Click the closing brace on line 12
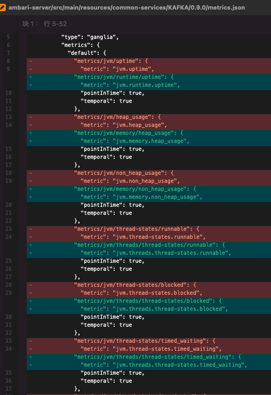This screenshot has width=271, height=395. [x=77, y=109]
